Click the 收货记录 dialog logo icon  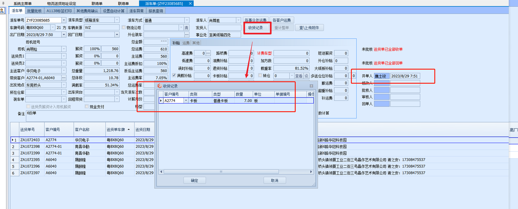[159, 86]
